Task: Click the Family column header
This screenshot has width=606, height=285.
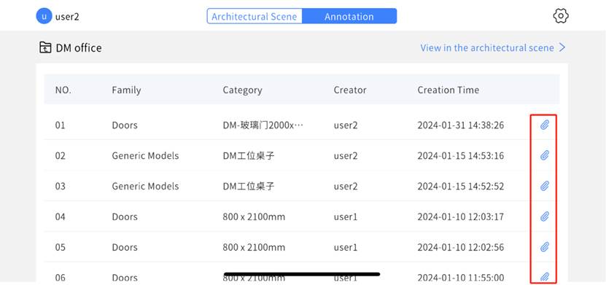Action: point(126,90)
